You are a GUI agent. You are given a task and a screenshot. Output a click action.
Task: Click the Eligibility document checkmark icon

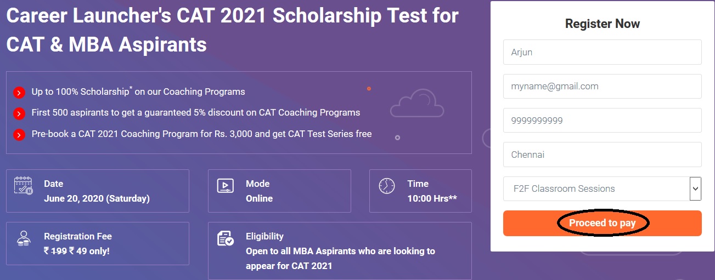coord(226,238)
